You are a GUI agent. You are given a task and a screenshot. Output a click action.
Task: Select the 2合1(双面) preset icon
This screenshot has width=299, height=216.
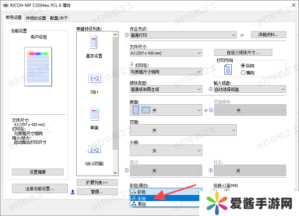point(94,150)
